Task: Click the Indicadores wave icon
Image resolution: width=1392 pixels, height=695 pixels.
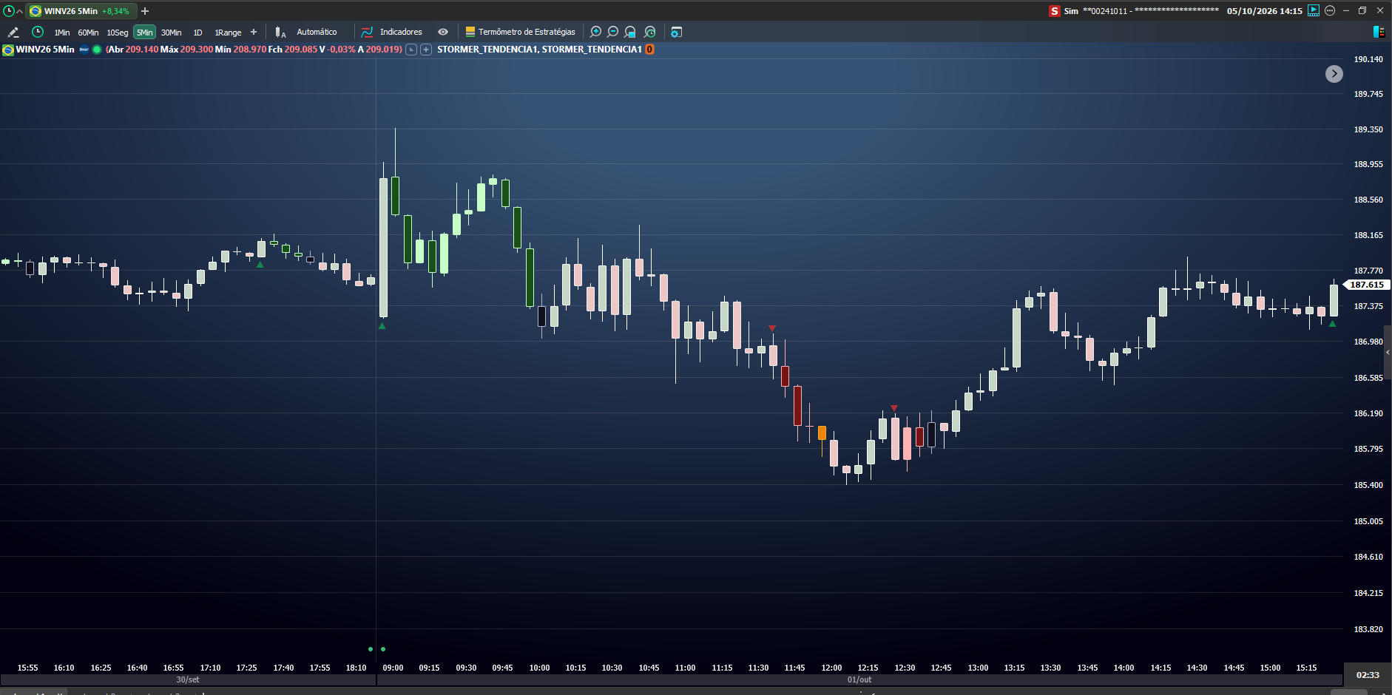Action: coord(367,32)
